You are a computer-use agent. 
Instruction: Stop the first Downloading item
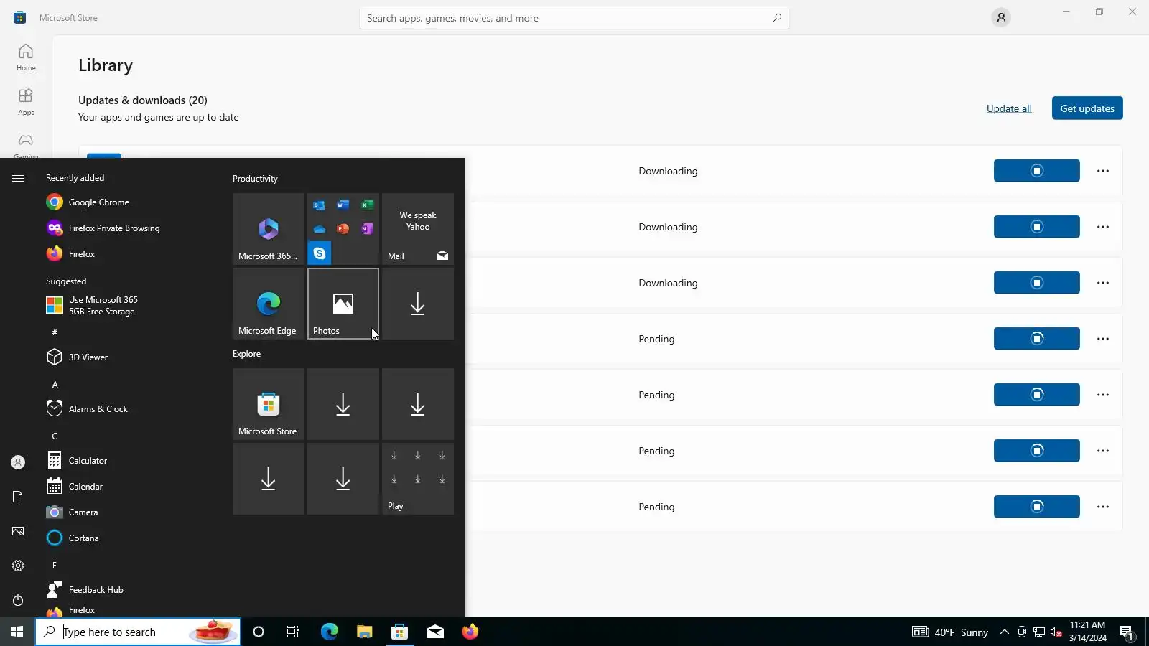pos(1037,171)
